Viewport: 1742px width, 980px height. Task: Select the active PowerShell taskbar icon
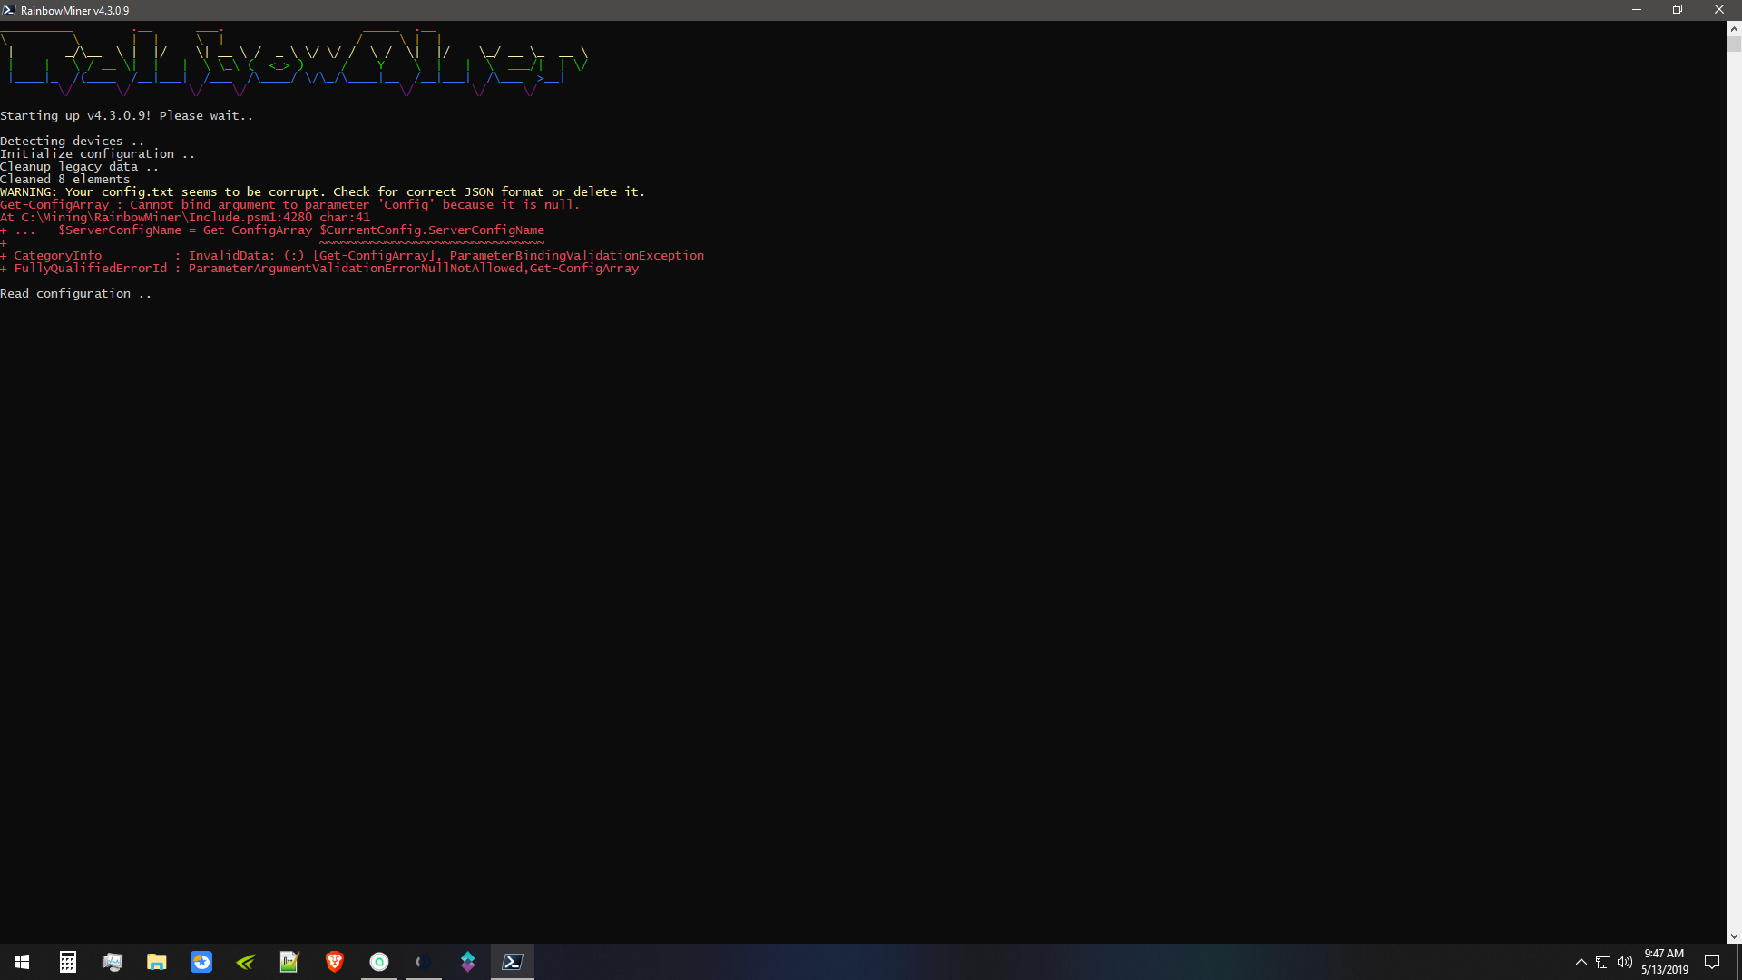coord(513,962)
